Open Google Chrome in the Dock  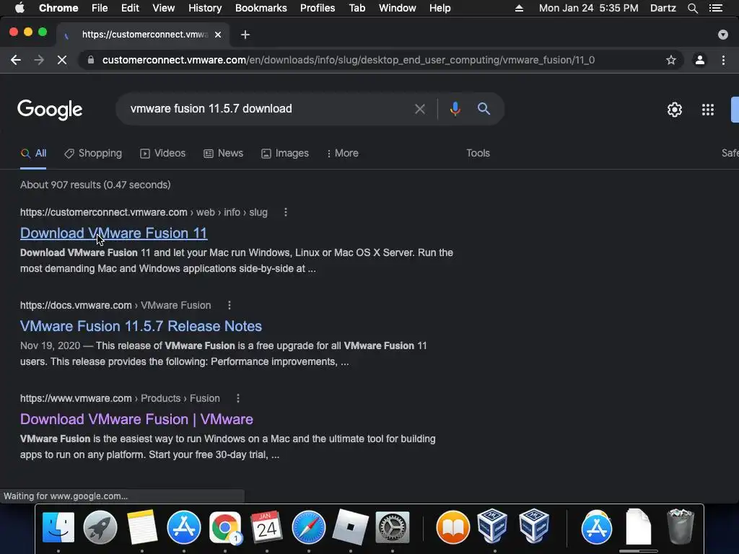tap(225, 527)
